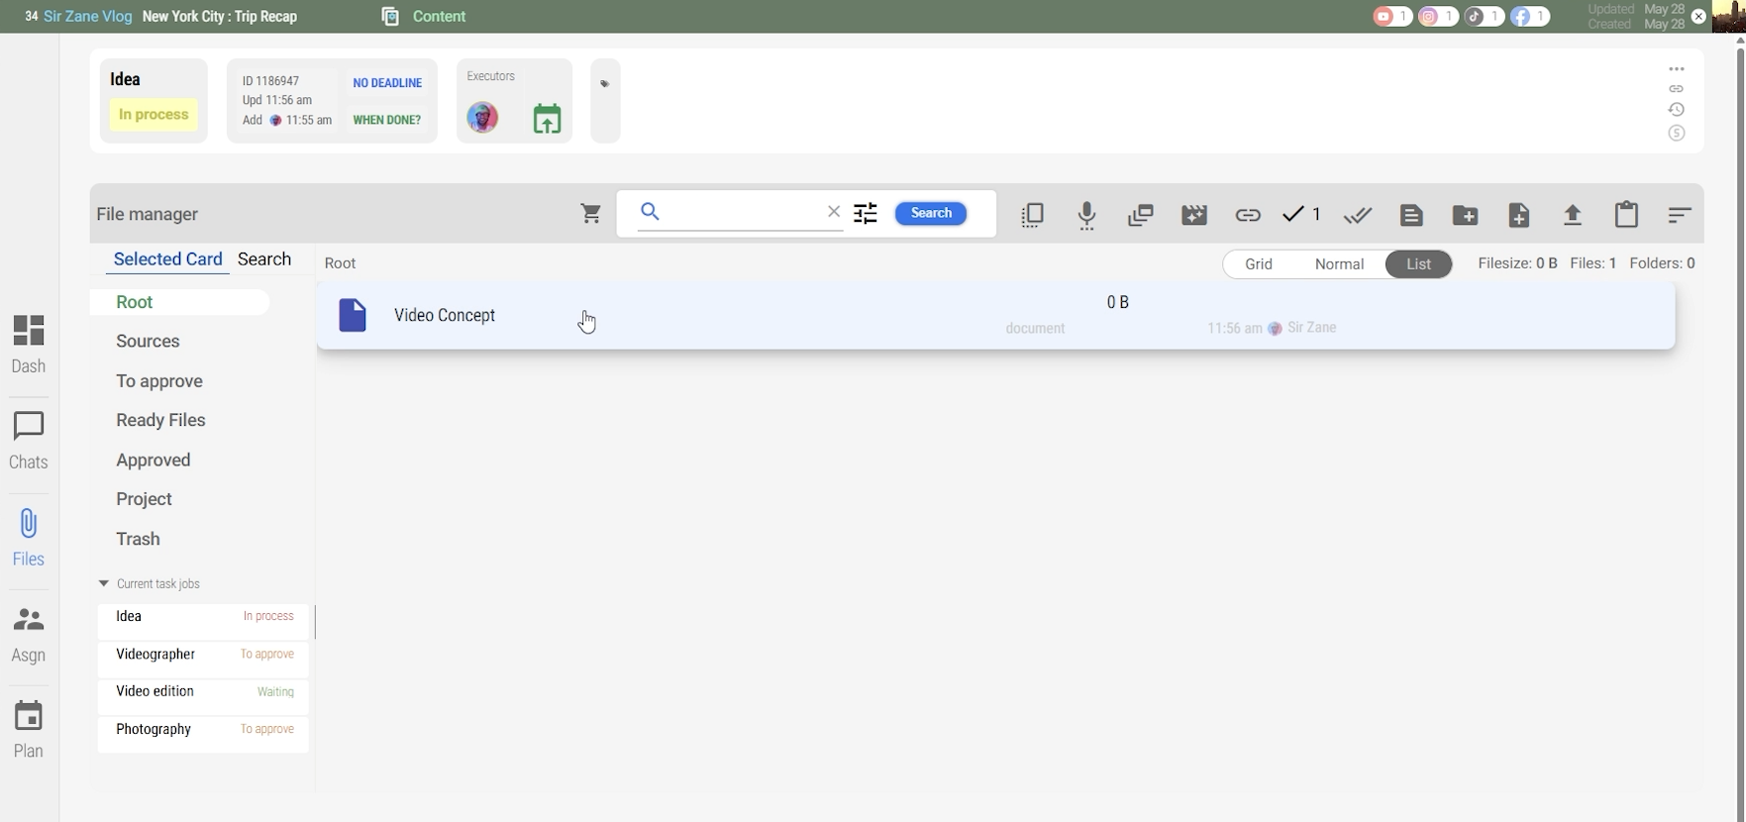Click the shopping cart icon
The image size is (1746, 822).
pyautogui.click(x=591, y=214)
